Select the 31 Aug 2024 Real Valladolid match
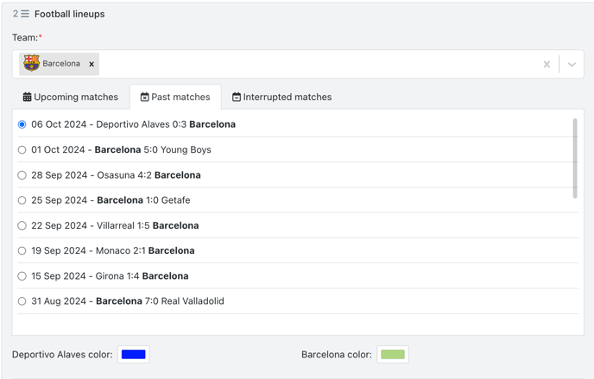The height and width of the screenshot is (379, 594). click(22, 301)
